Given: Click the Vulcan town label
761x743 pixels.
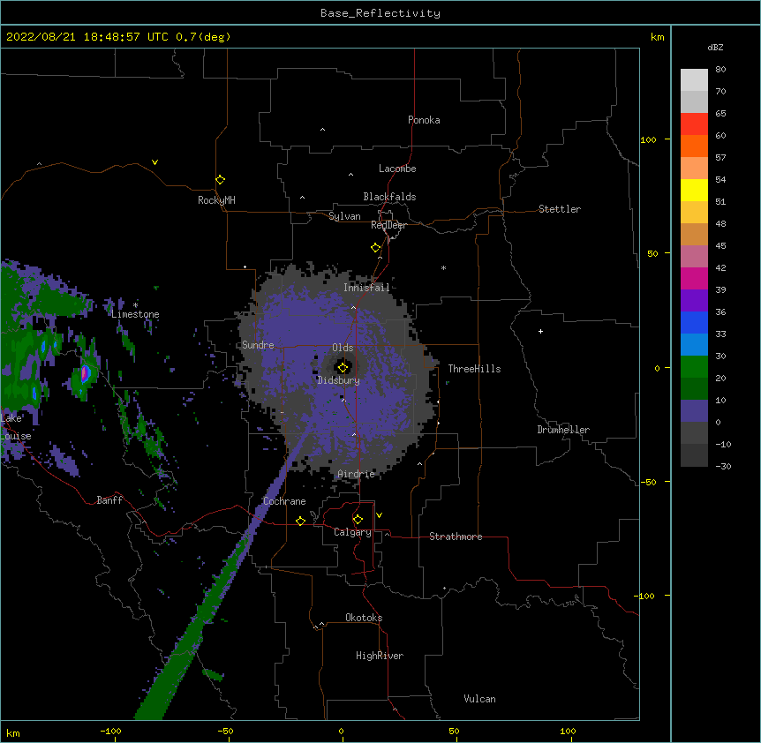Looking at the screenshot, I should (479, 699).
